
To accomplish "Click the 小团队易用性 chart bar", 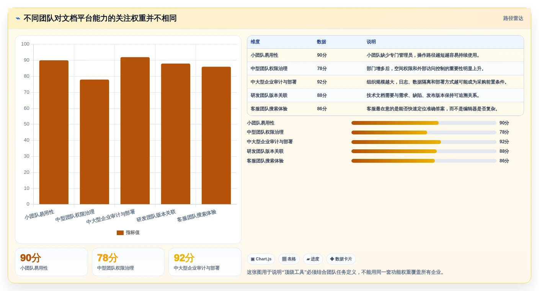I will coord(54,132).
